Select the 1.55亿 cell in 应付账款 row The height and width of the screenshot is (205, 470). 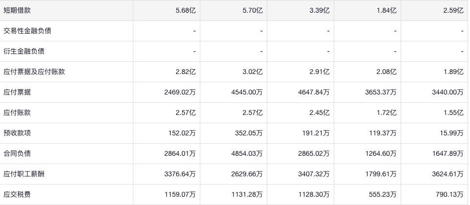point(453,112)
